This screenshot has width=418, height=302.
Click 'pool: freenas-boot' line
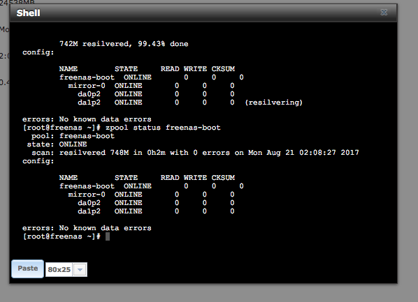coord(73,136)
